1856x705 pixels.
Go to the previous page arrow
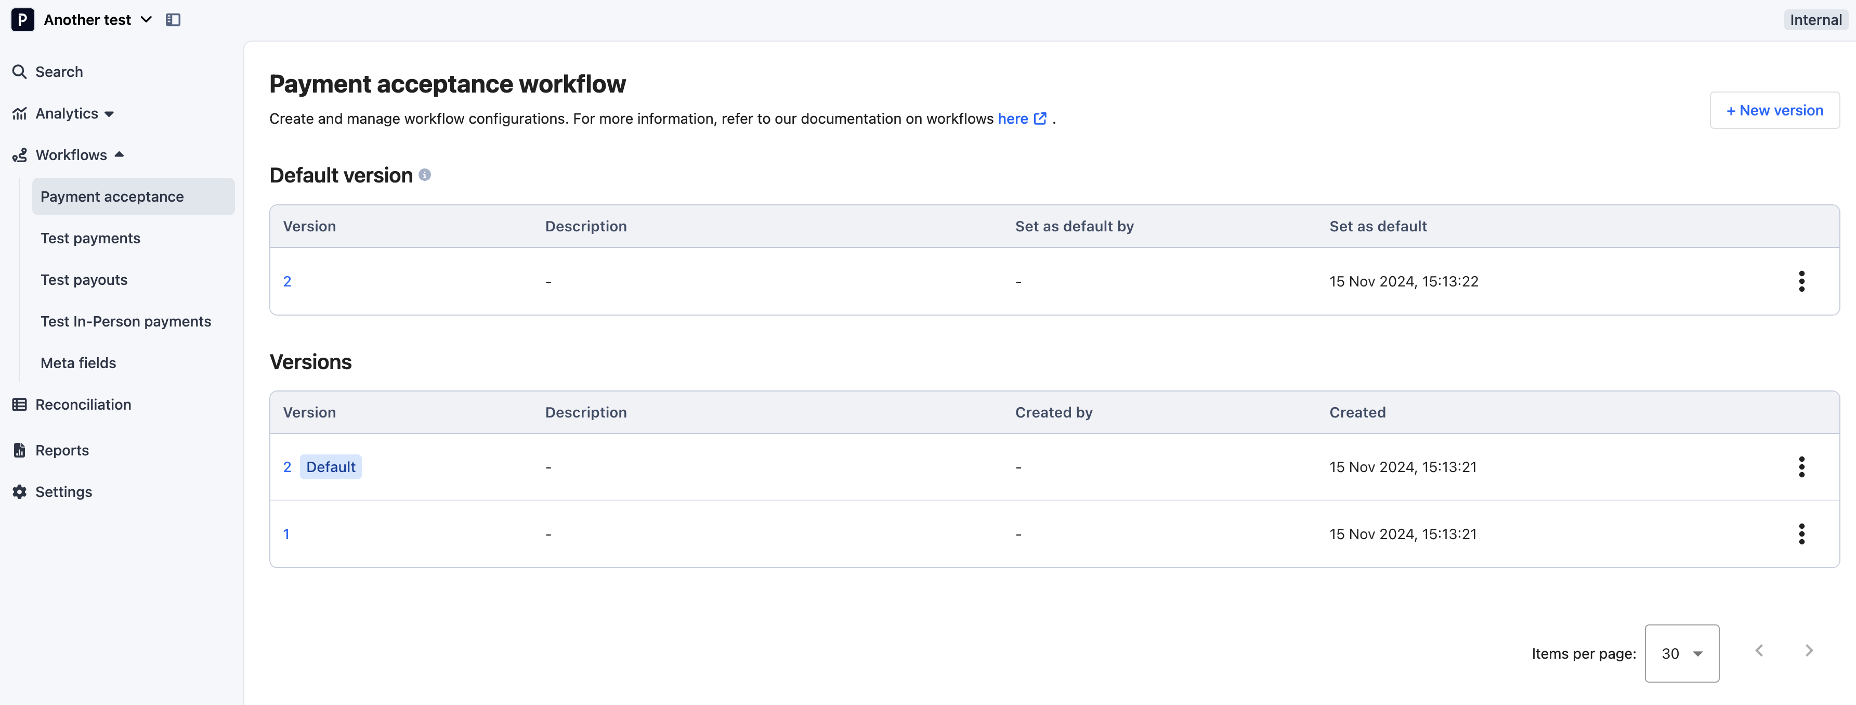coord(1759,651)
